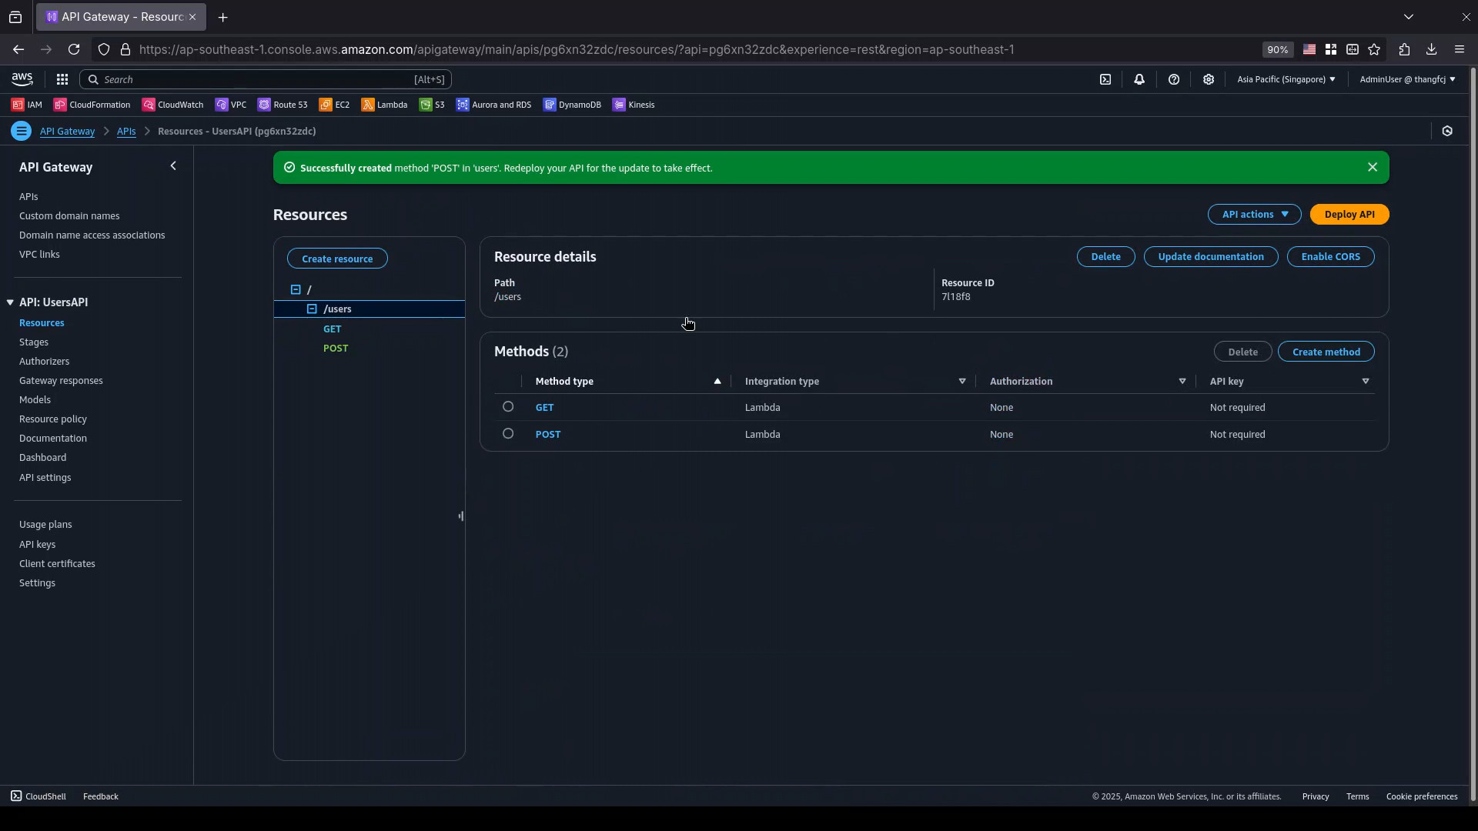Open the settings gear in AWS header

tap(1209, 79)
